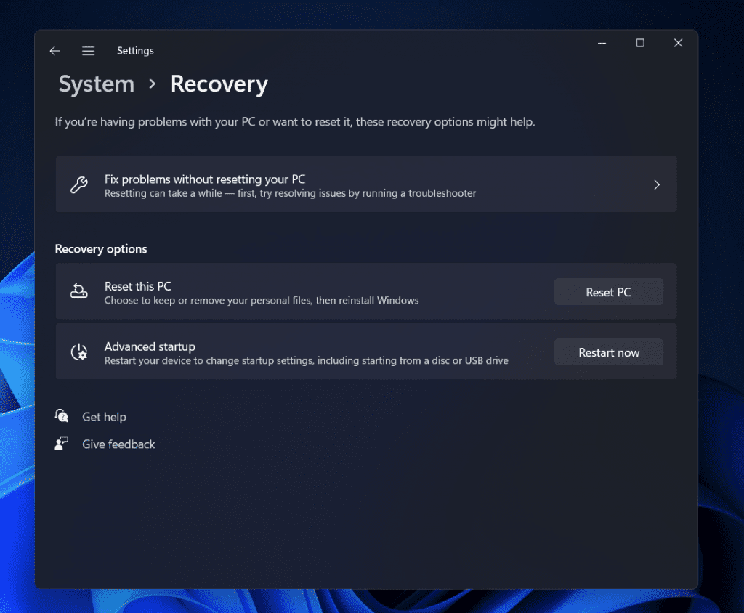Image resolution: width=744 pixels, height=613 pixels.
Task: Click the Reset PC button
Action: point(608,291)
